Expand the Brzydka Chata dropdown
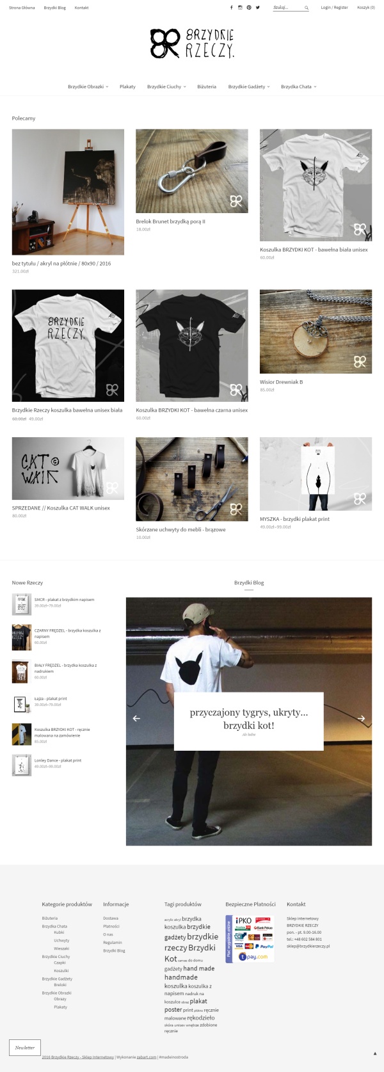Screen dimensions: 384x1072 (298, 86)
